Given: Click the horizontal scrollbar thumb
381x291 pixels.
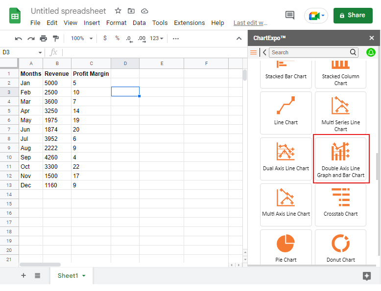Looking at the screenshot, I should point(40,265).
